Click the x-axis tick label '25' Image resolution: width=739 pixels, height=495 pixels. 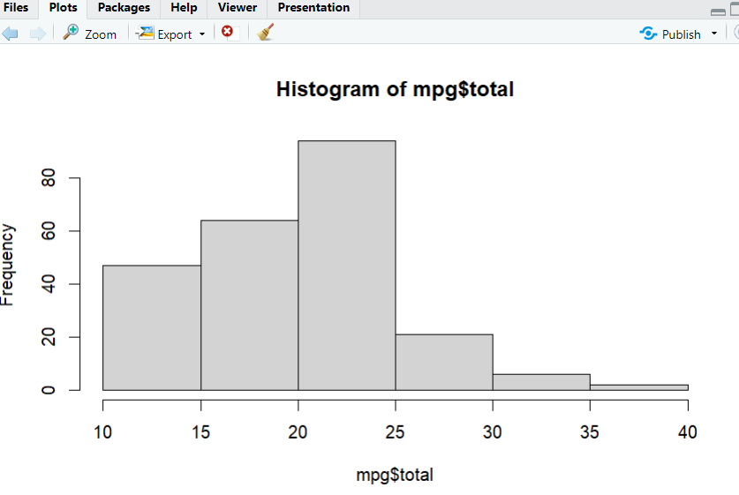395,431
